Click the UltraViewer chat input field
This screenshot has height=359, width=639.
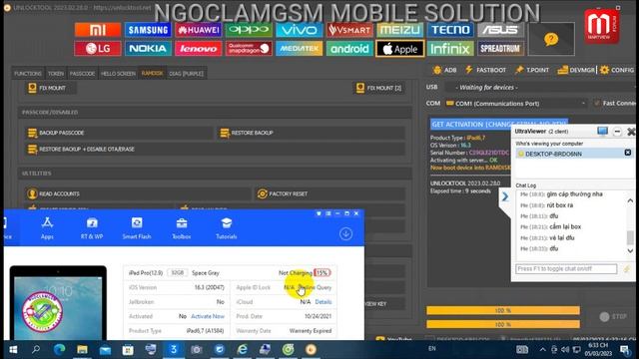pyautogui.click(x=566, y=269)
